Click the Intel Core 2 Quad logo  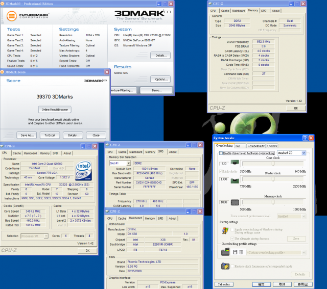pyautogui.click(x=83, y=170)
